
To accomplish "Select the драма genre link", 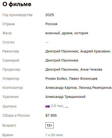I will coord(67,33).
